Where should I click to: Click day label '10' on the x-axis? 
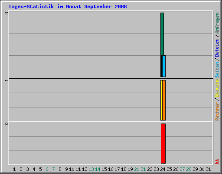(72, 169)
